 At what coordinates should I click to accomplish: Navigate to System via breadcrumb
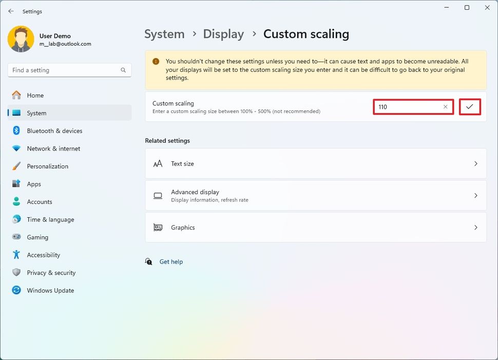(x=164, y=34)
